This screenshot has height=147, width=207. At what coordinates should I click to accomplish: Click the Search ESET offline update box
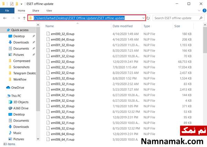click(x=178, y=18)
